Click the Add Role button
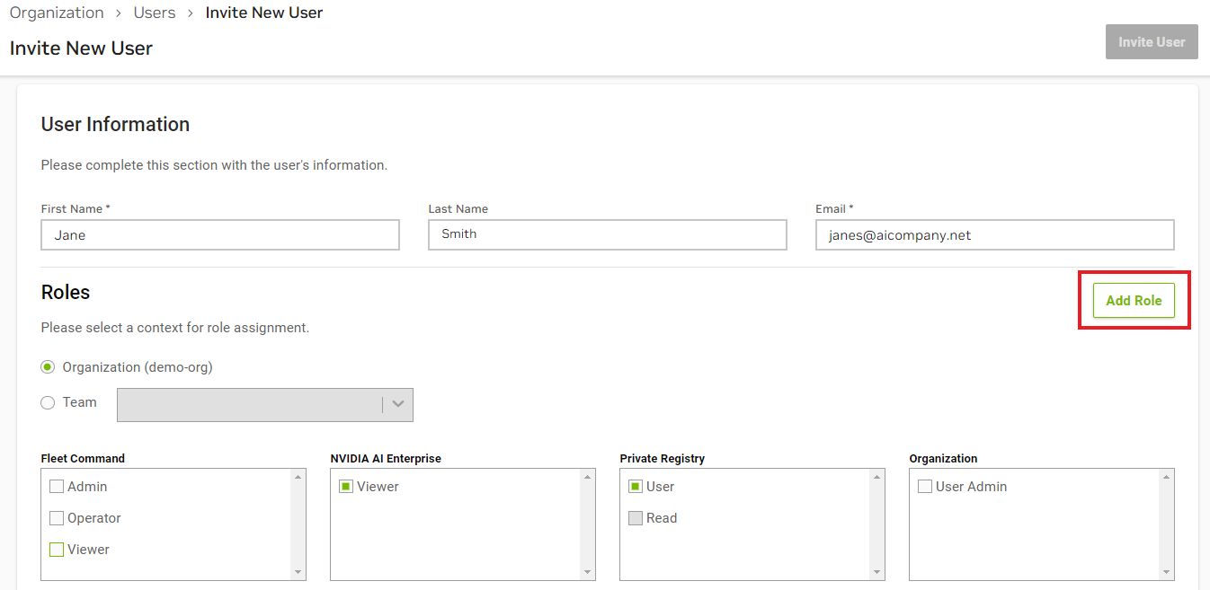This screenshot has width=1210, height=590. pyautogui.click(x=1134, y=301)
